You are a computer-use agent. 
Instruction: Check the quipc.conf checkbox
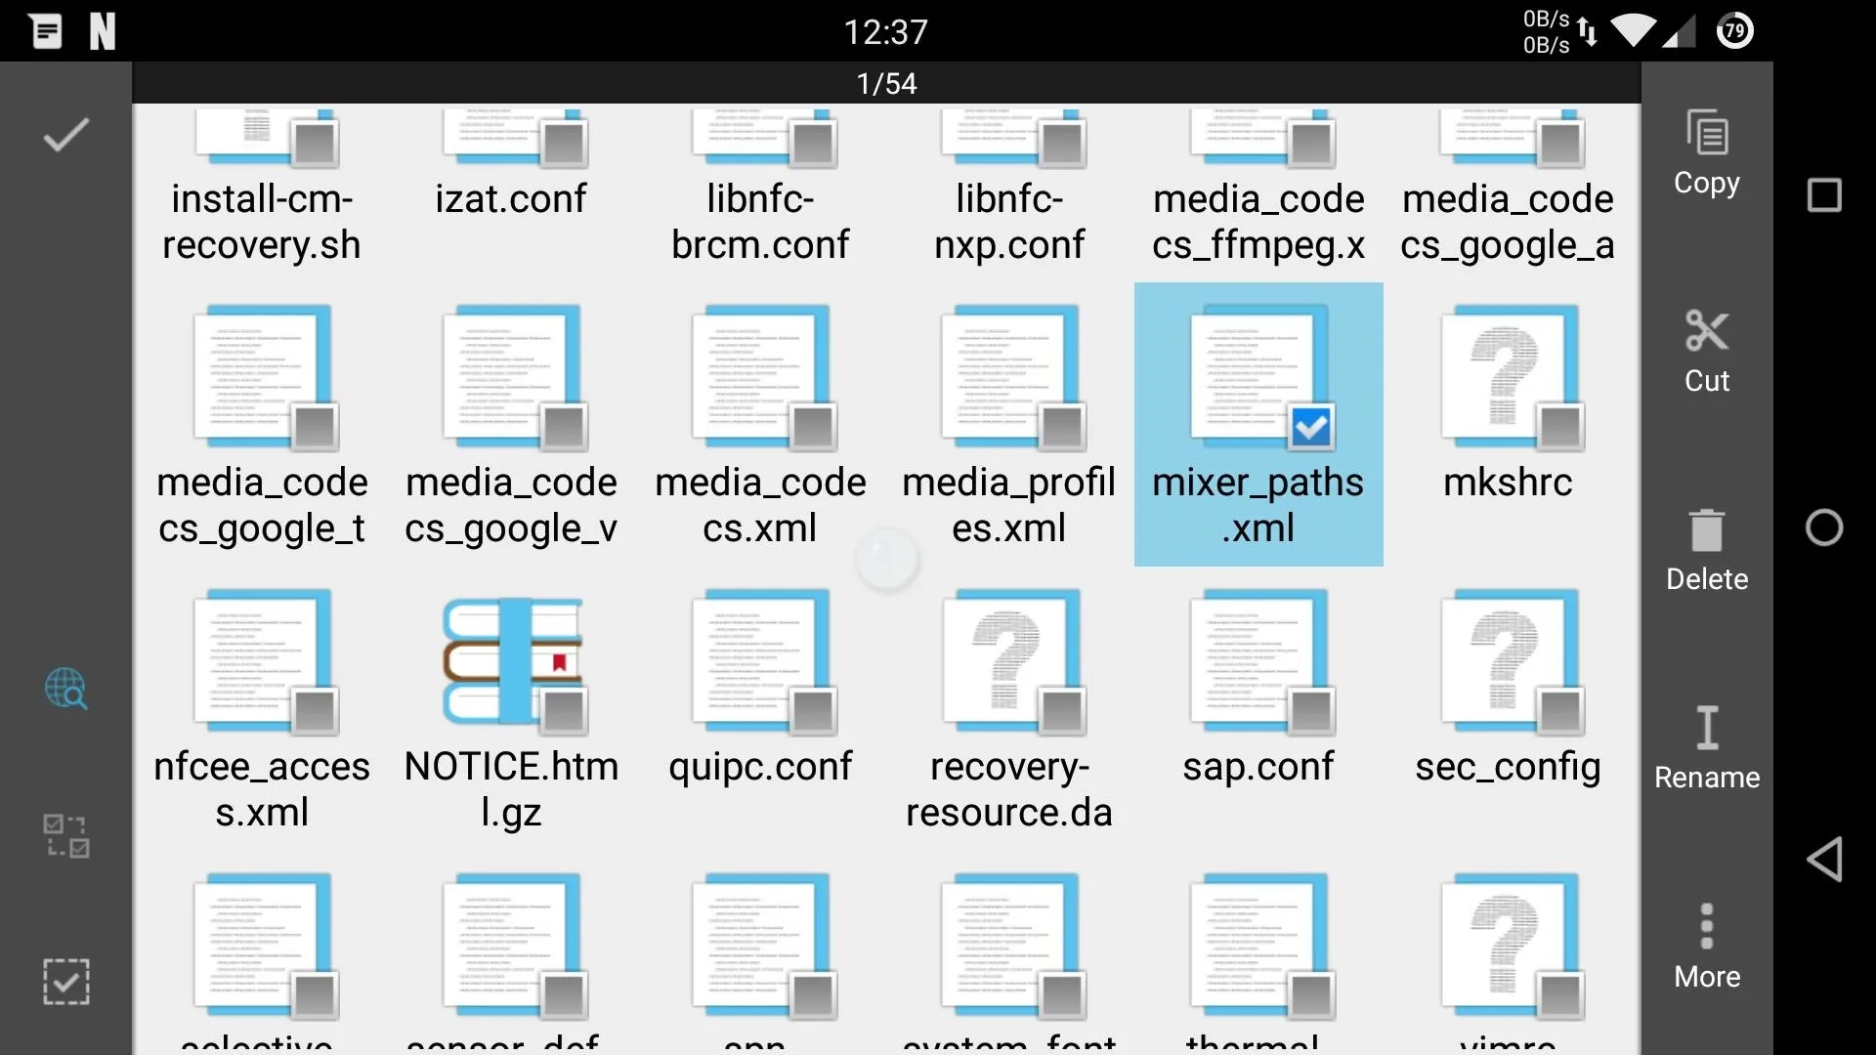click(x=813, y=711)
